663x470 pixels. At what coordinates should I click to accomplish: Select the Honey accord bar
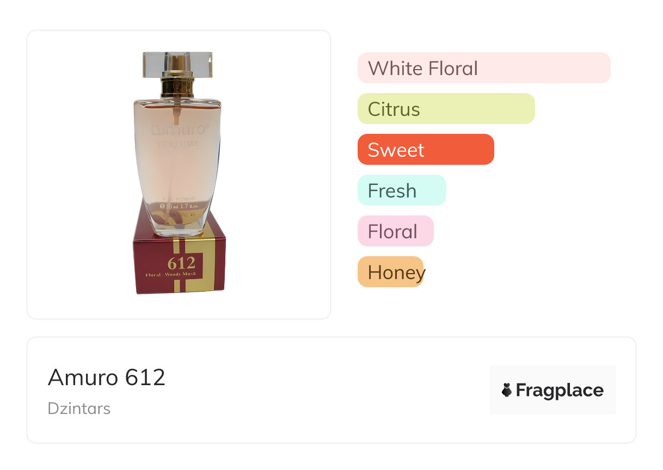pyautogui.click(x=390, y=272)
